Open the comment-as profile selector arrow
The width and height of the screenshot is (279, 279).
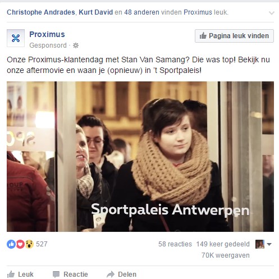tap(269, 244)
